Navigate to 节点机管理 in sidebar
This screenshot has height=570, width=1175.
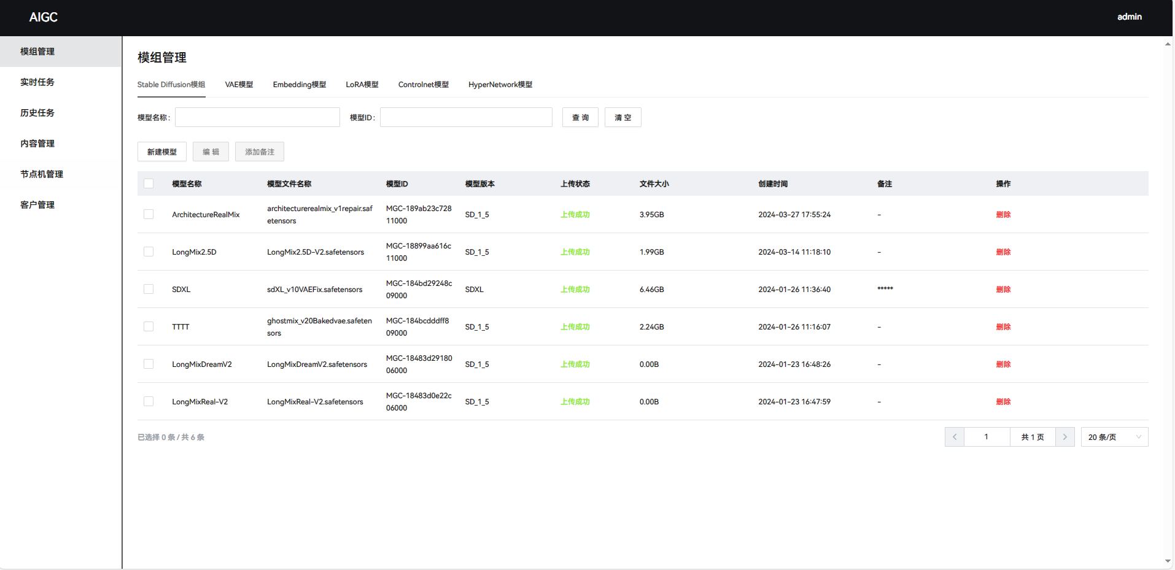point(42,174)
